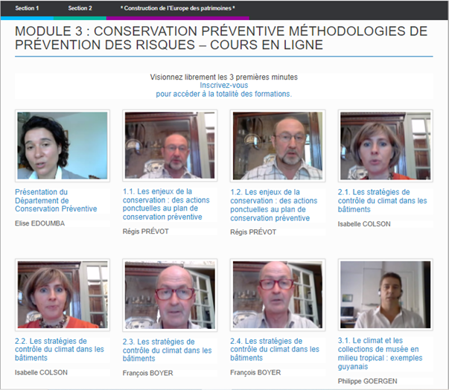
Task: Open the 2.1 Isabelle COLSON video thumbnail
Action: click(385, 146)
